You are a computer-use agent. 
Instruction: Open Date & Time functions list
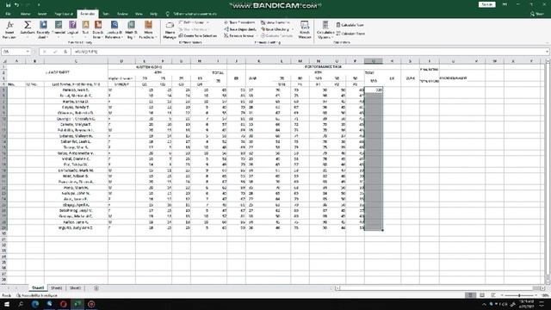point(98,29)
